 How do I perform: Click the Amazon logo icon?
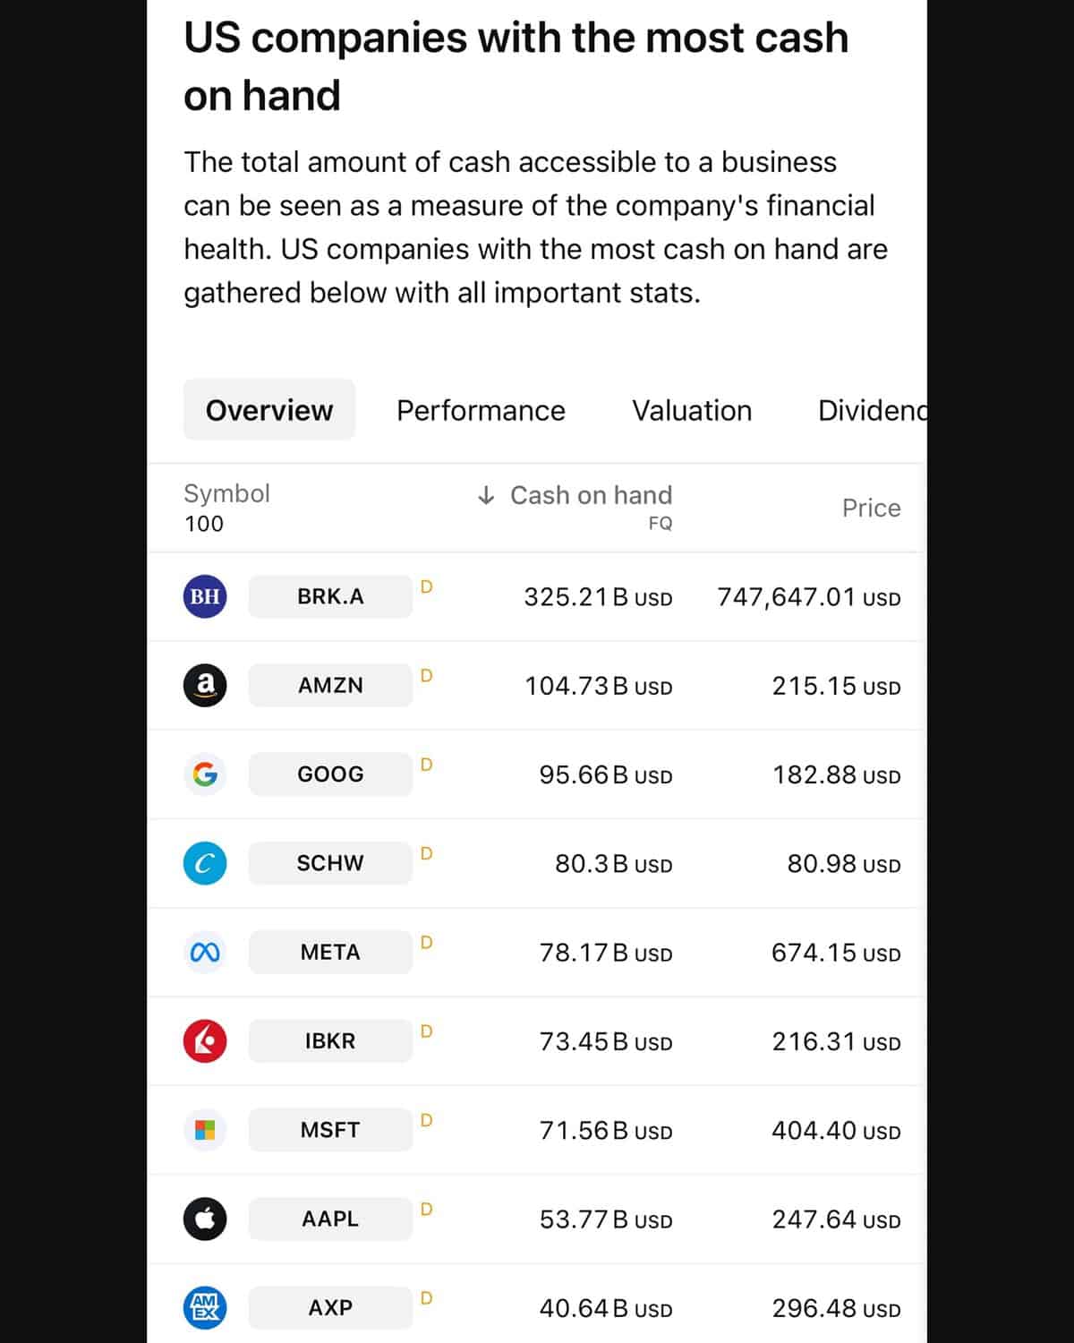[205, 685]
